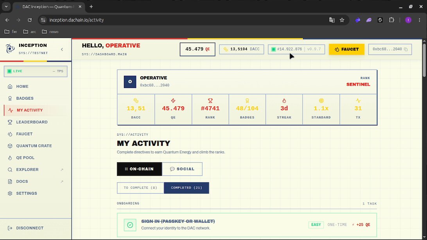Bookmark page with the star icon
Image resolution: width=427 pixels, height=240 pixels.
(342, 20)
